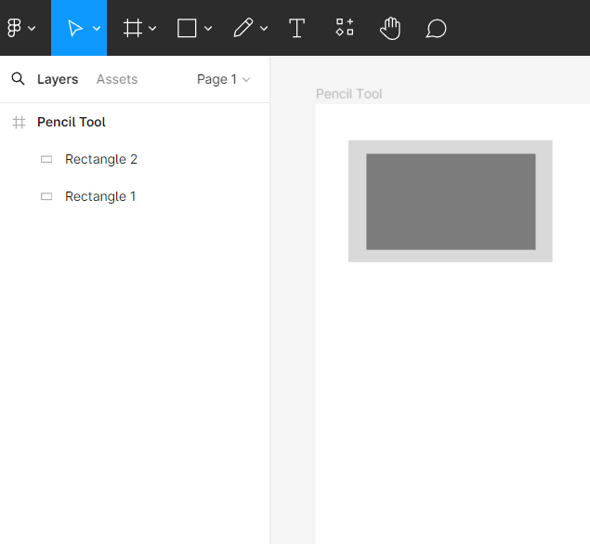
Task: Select the Rectangle shape tool
Action: tap(187, 28)
